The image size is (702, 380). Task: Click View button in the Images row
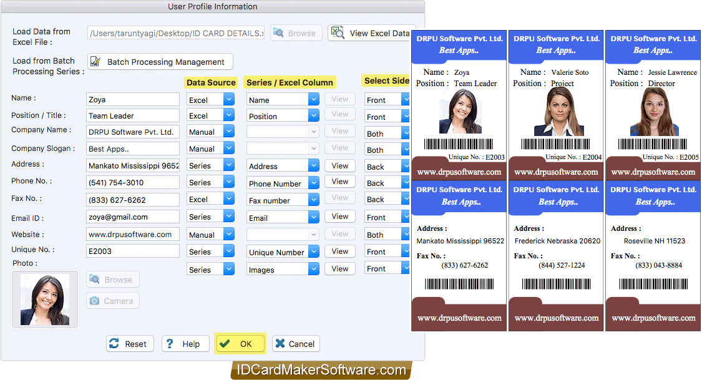pos(340,268)
